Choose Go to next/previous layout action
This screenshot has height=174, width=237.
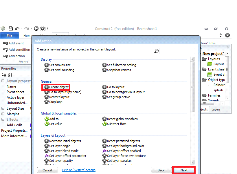pyautogui.click(x=123, y=92)
